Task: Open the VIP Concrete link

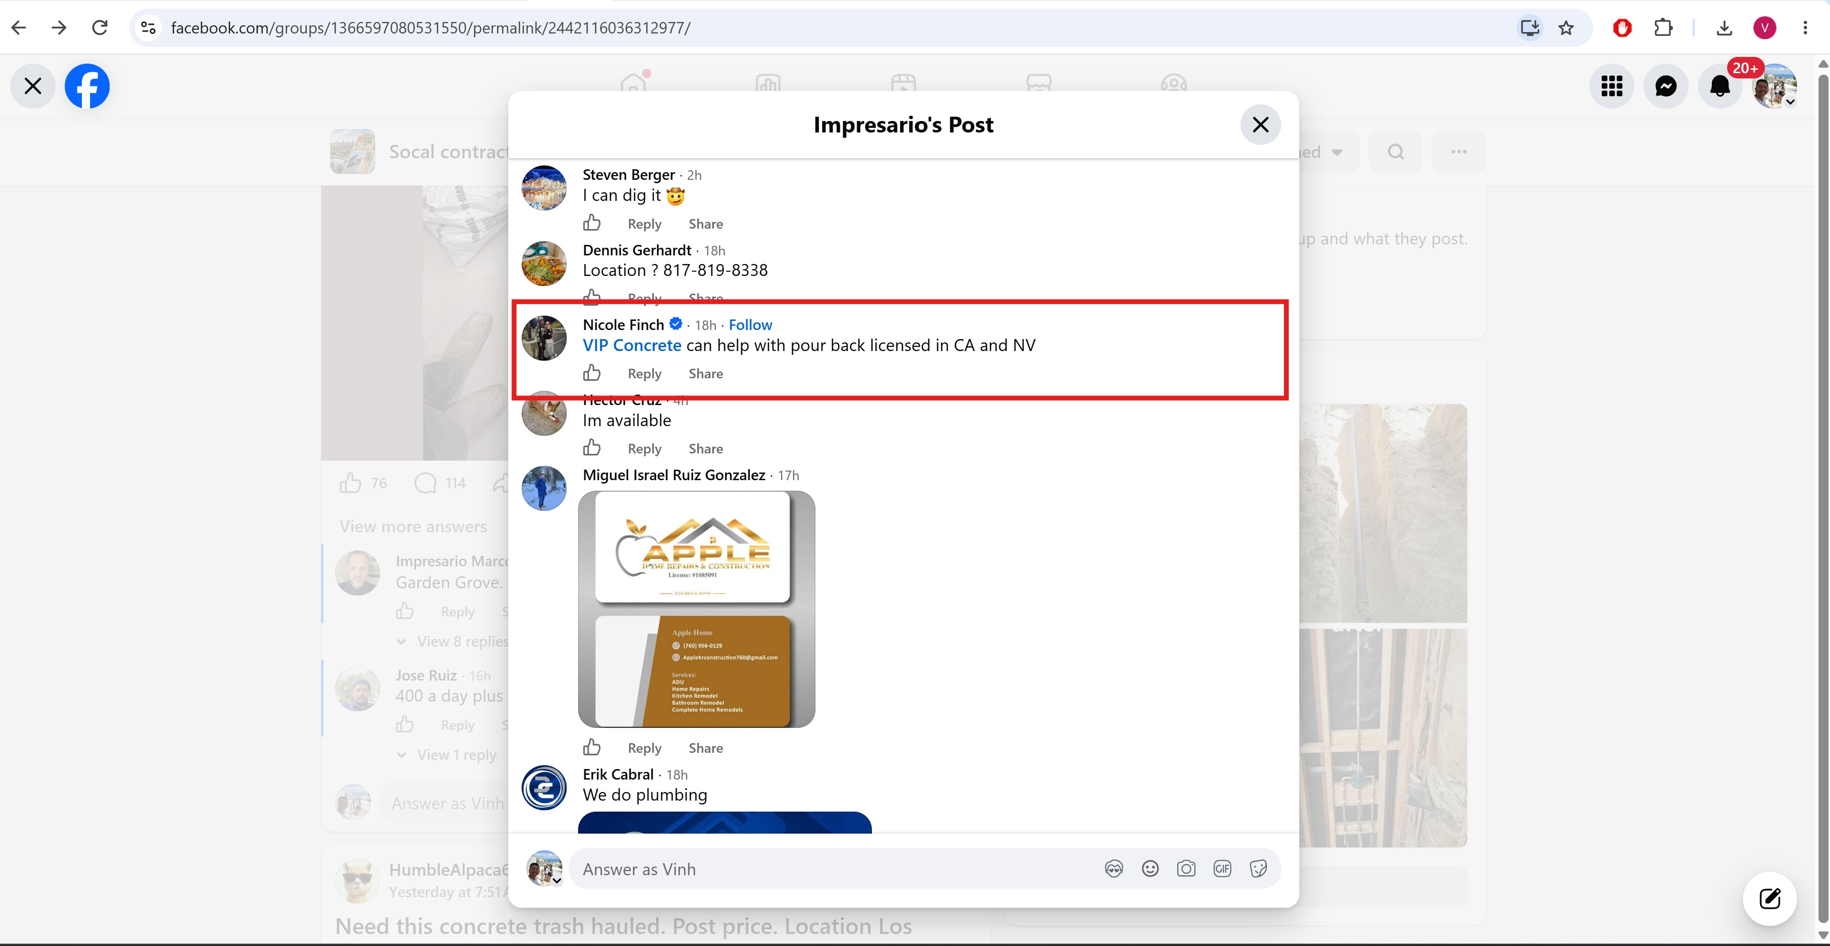Action: (x=632, y=345)
